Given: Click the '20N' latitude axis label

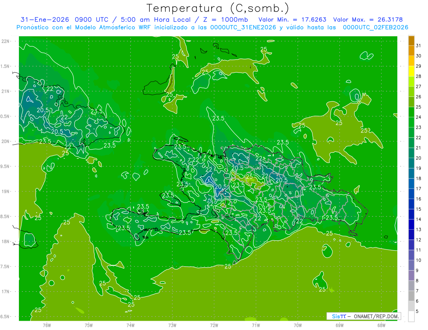Looking at the screenshot, I should click(x=6, y=141).
